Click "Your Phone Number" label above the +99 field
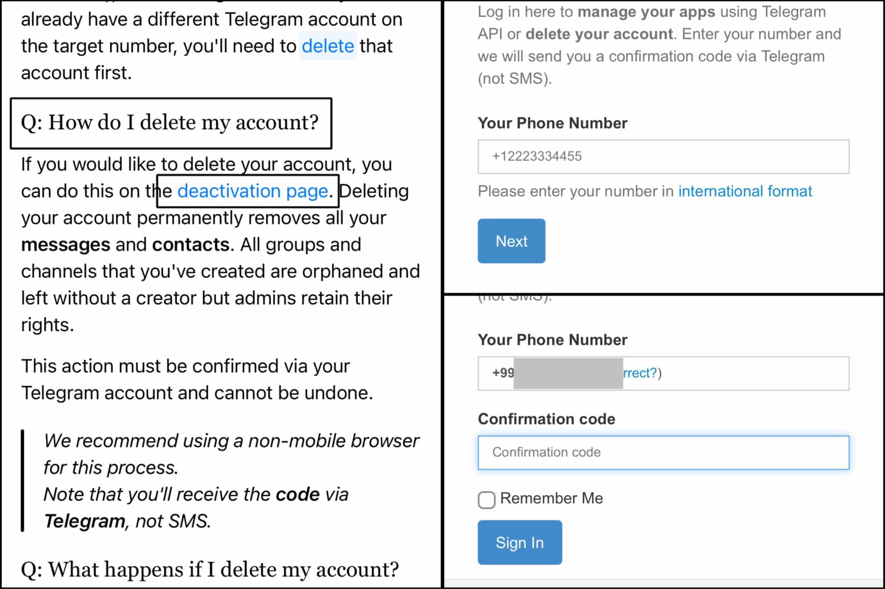The height and width of the screenshot is (589, 885). point(552,340)
